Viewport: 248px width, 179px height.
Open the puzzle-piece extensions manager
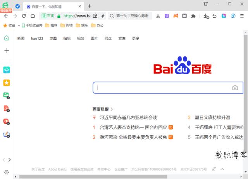pyautogui.click(x=193, y=16)
